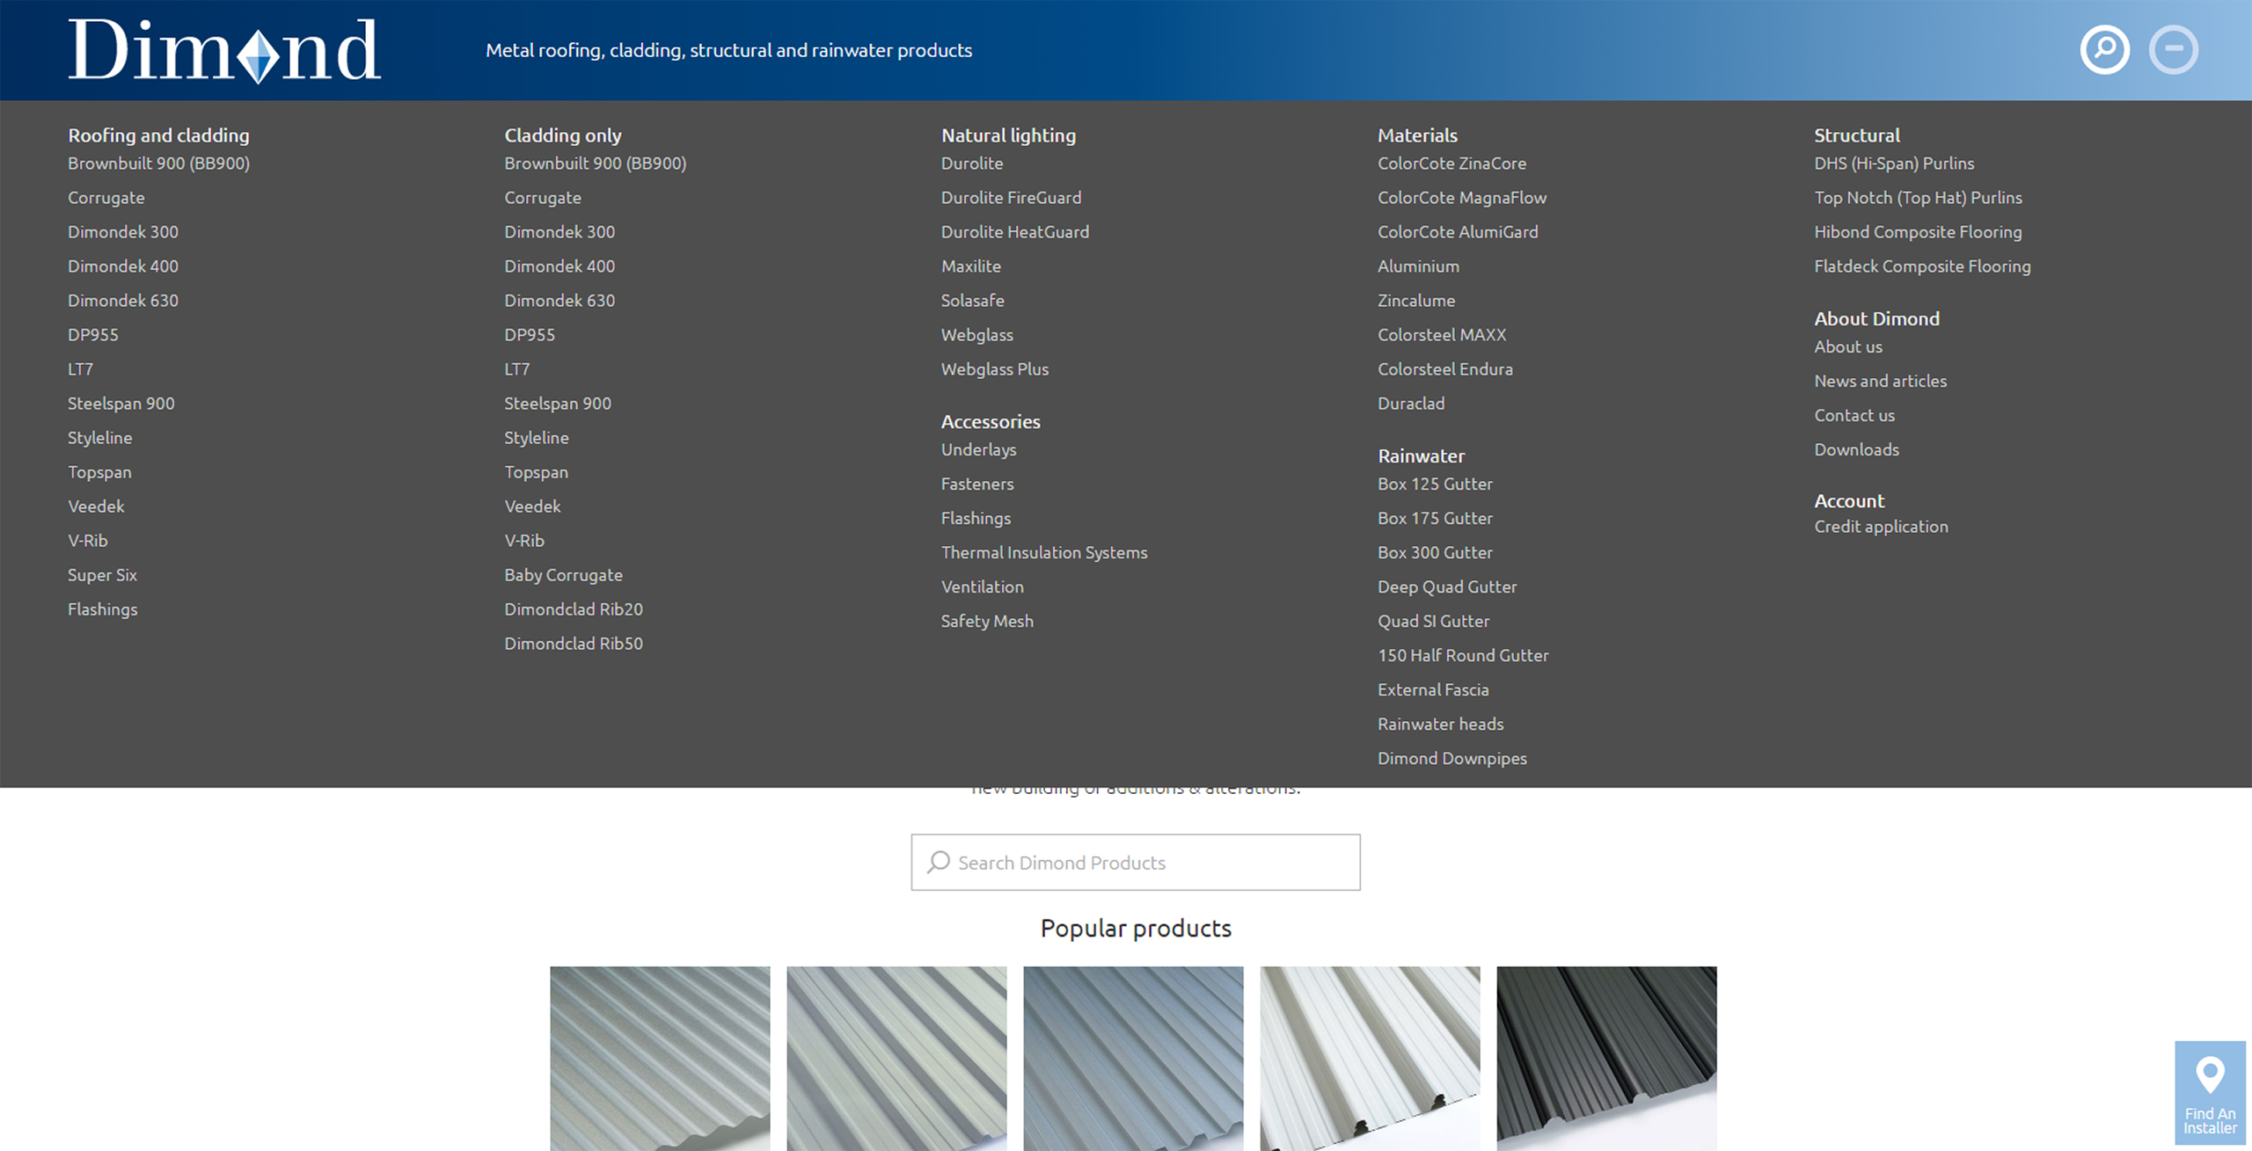Go to External Fascia link
Viewport: 2252px width, 1151px height.
[1433, 689]
